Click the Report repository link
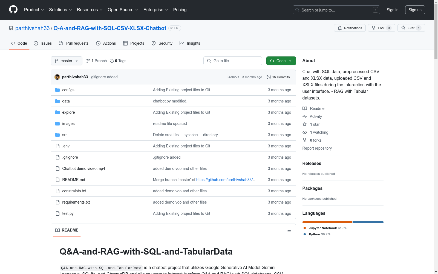The width and height of the screenshot is (438, 274). [x=317, y=148]
